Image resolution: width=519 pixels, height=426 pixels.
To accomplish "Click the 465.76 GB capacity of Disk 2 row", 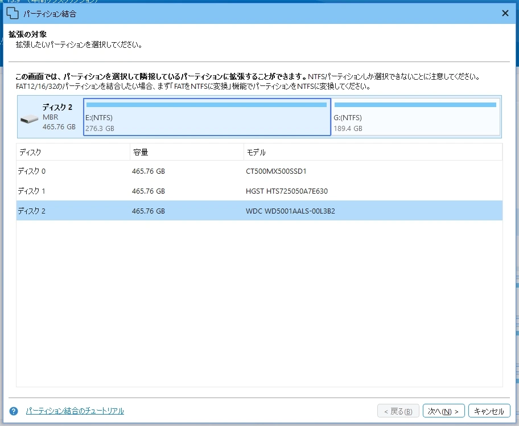I will point(149,211).
